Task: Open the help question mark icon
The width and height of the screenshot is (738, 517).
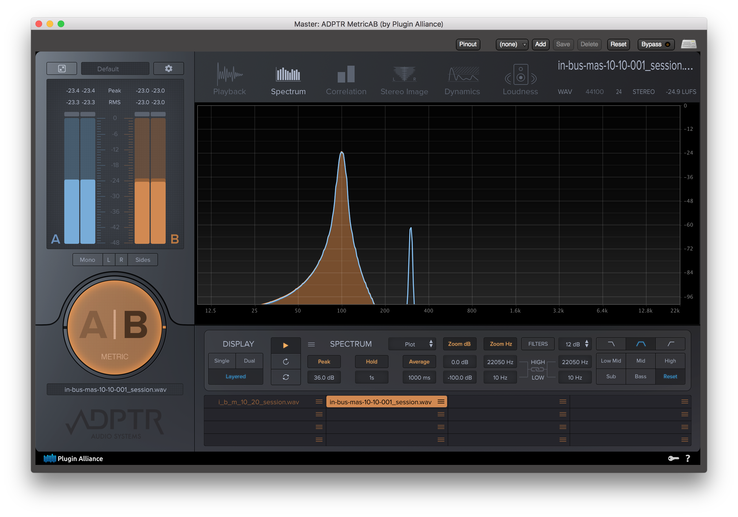Action: pos(688,459)
